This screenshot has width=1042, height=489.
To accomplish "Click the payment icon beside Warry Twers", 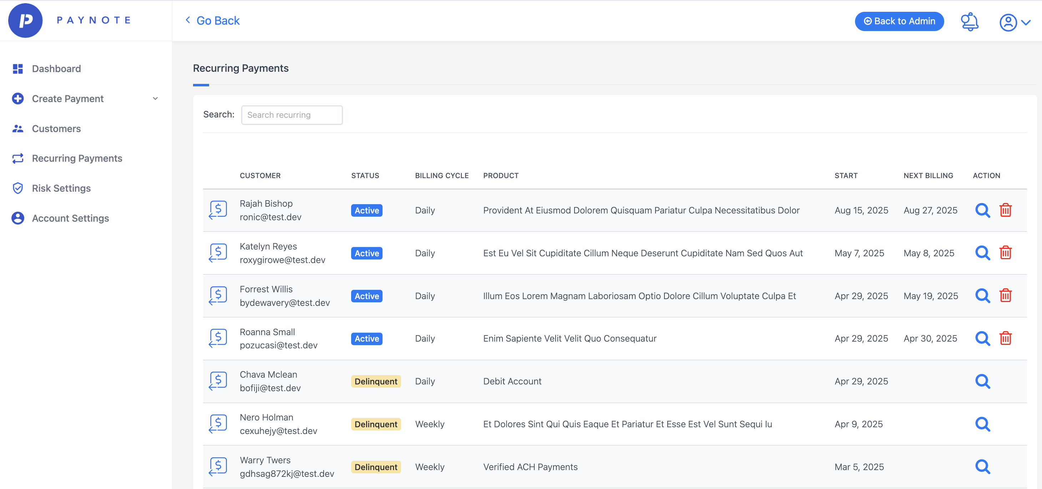I will pyautogui.click(x=218, y=467).
